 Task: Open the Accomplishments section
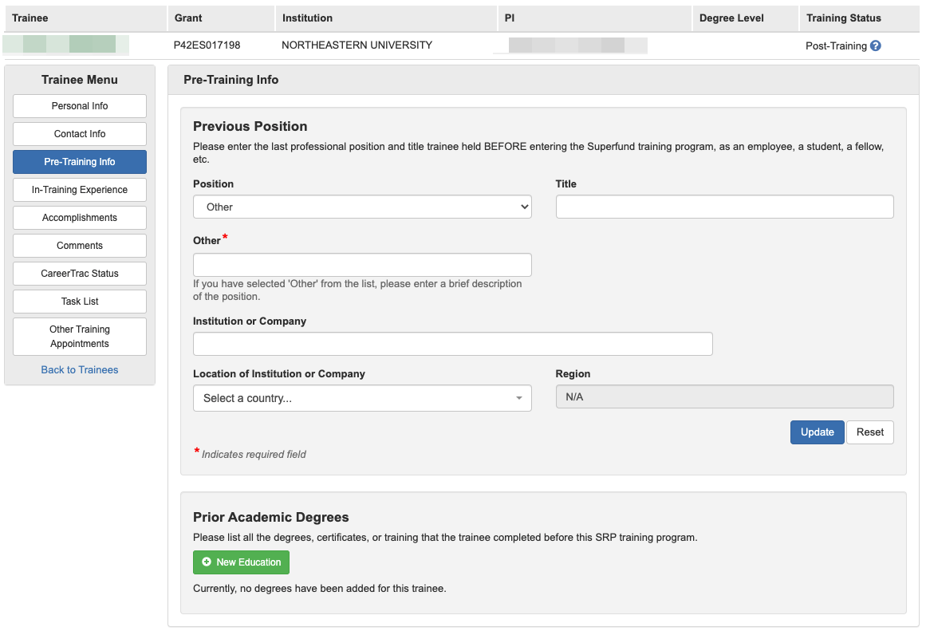coord(80,218)
